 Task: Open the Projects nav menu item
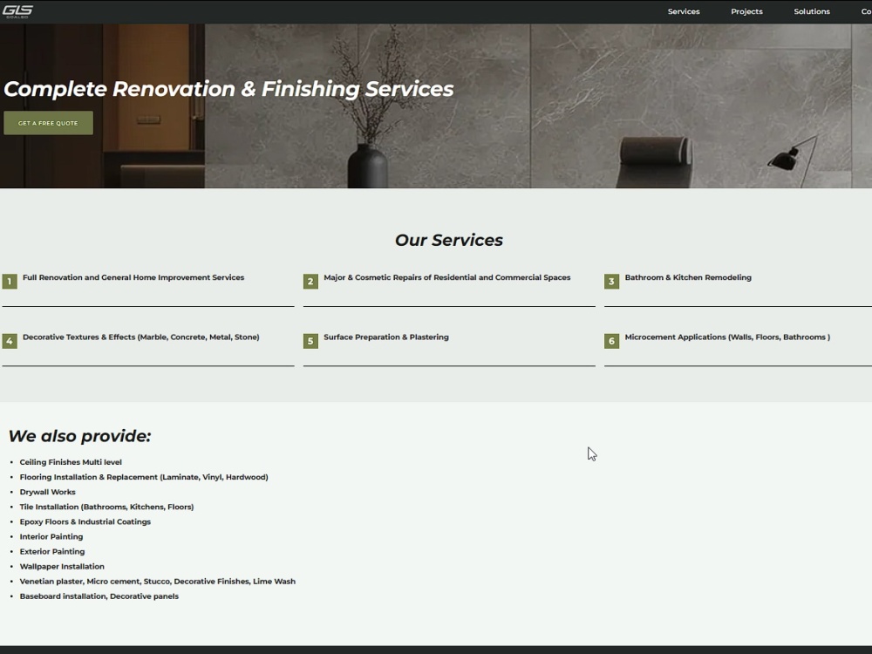(x=746, y=11)
